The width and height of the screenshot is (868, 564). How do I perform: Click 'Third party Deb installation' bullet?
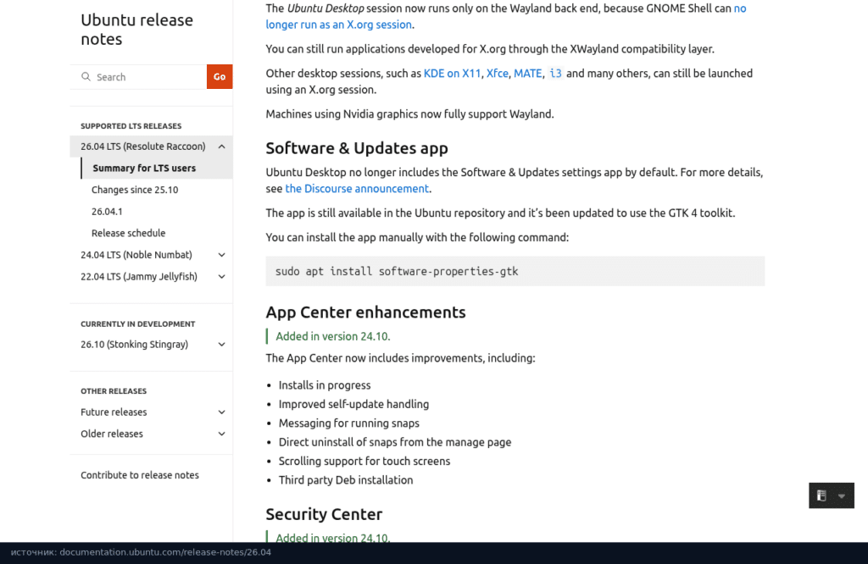pos(346,480)
